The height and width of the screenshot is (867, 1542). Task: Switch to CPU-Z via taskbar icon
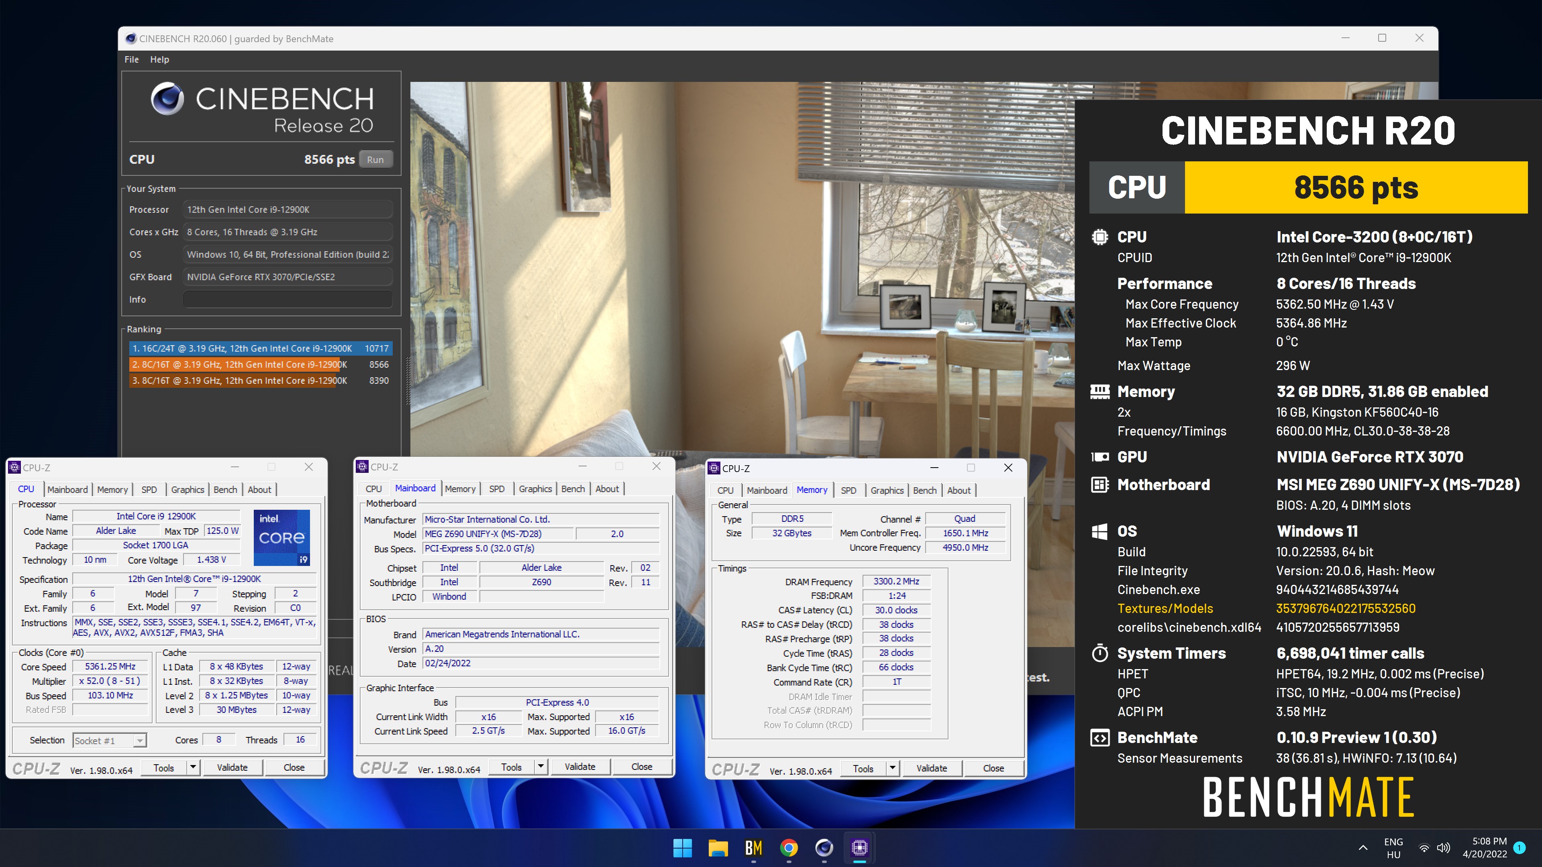(860, 847)
